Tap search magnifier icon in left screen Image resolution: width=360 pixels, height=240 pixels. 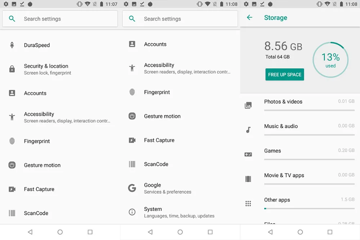coord(12,19)
